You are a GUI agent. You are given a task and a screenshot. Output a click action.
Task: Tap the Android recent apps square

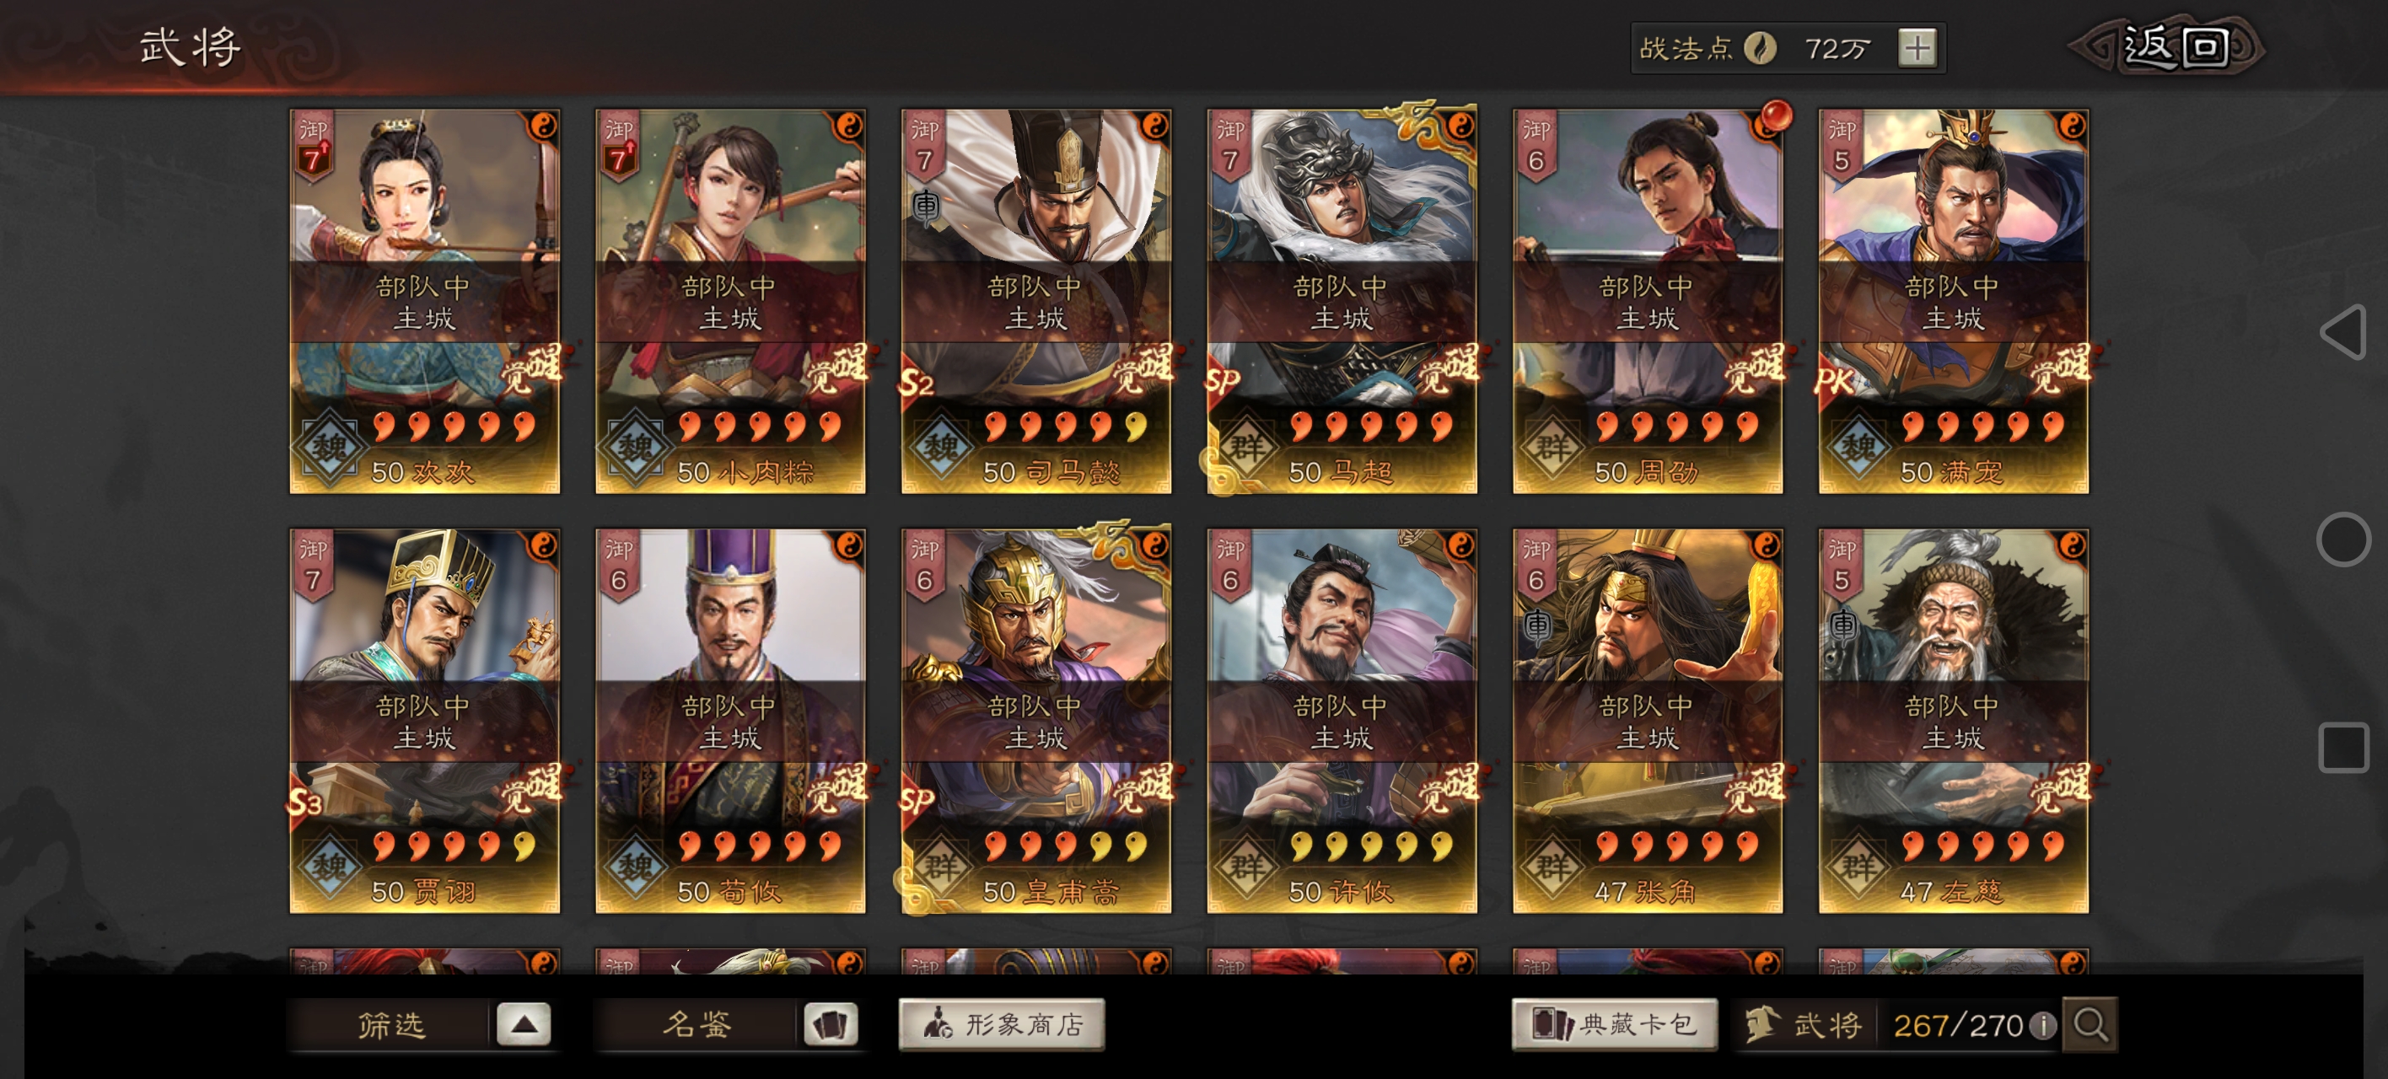click(x=2342, y=747)
